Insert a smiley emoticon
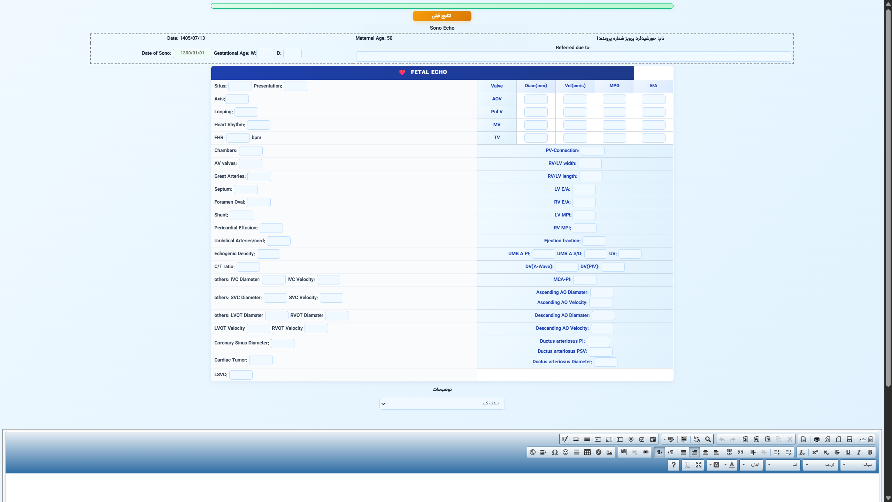The height and width of the screenshot is (502, 892). point(566,452)
